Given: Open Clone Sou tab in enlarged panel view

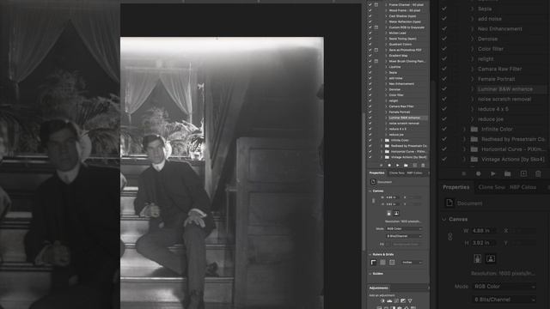Looking at the screenshot, I should [492, 187].
